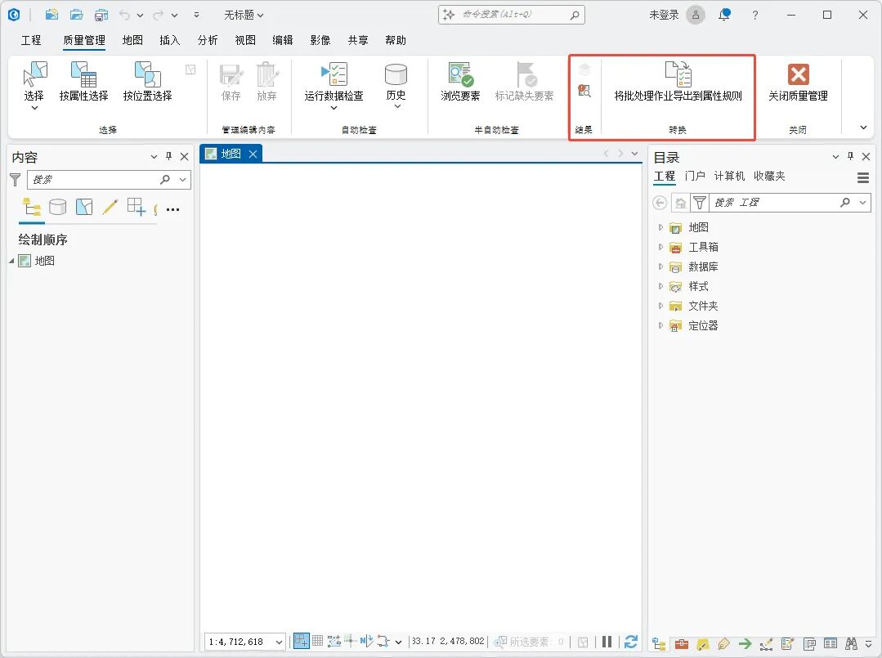This screenshot has width=882, height=658.
Task: Open the 无标题 project title dropdown
Action: click(244, 16)
